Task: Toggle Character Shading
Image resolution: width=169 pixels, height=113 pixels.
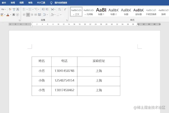Action: (13, 15)
